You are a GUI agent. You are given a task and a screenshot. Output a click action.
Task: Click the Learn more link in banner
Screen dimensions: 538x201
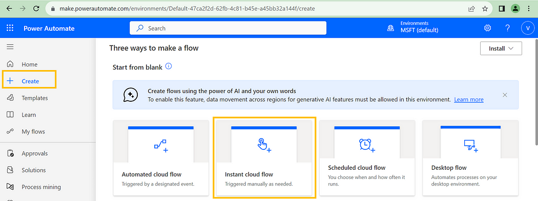469,99
